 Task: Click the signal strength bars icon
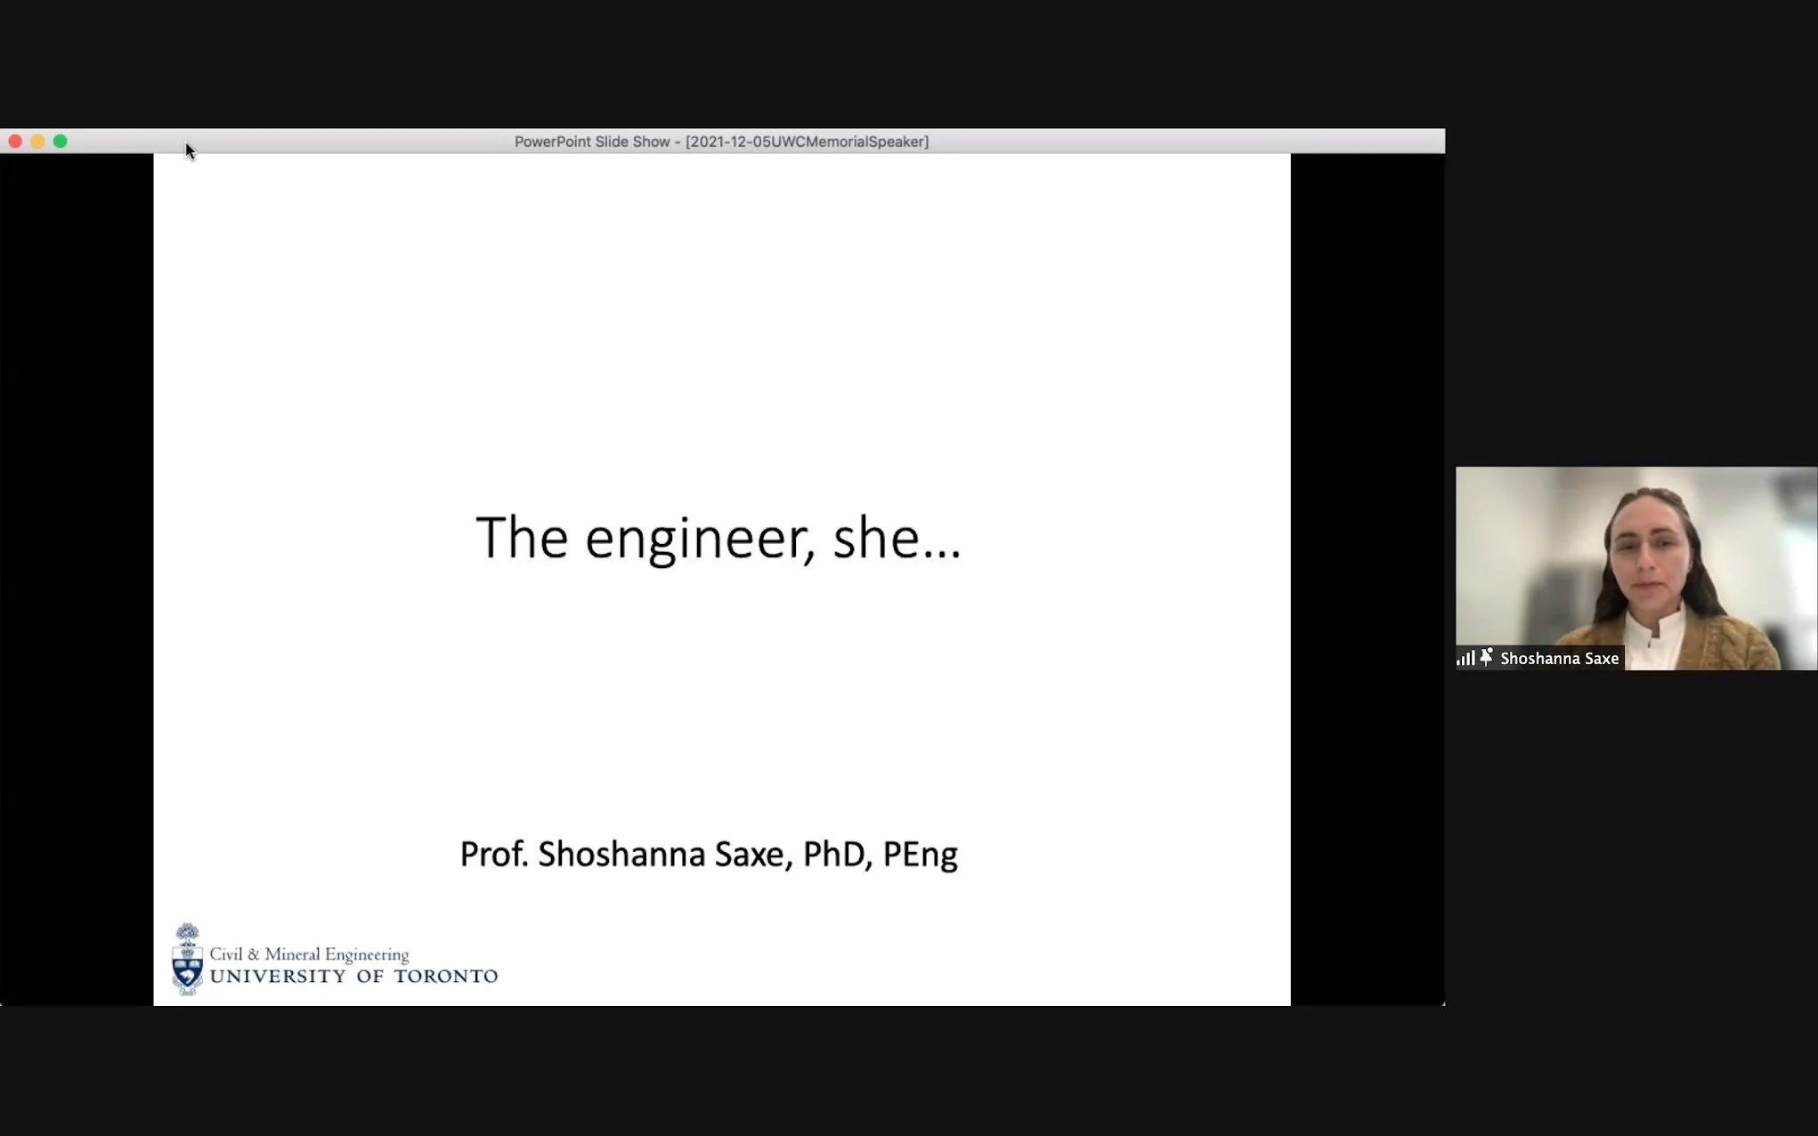tap(1465, 658)
